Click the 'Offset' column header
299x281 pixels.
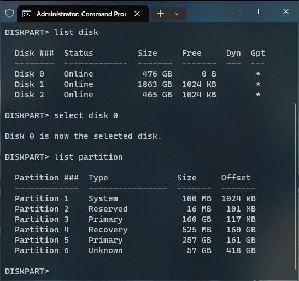tap(236, 178)
